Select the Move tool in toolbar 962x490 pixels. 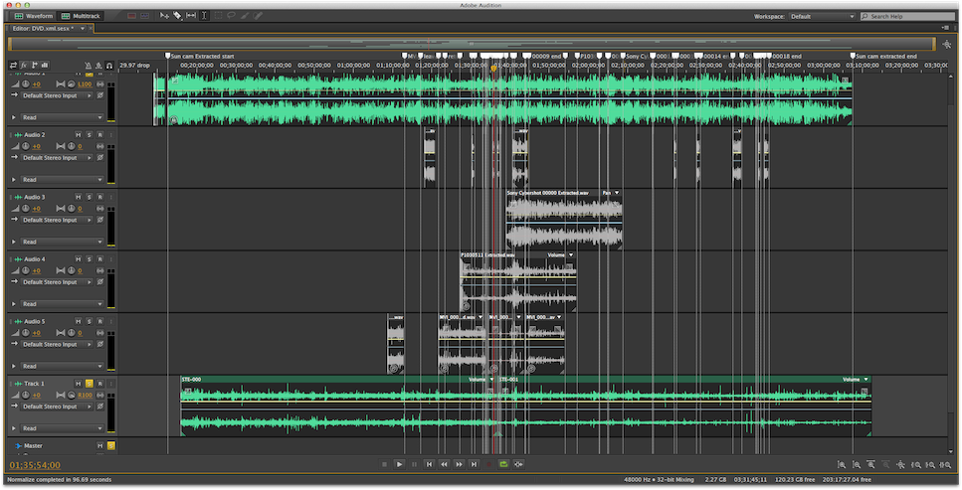tap(165, 16)
